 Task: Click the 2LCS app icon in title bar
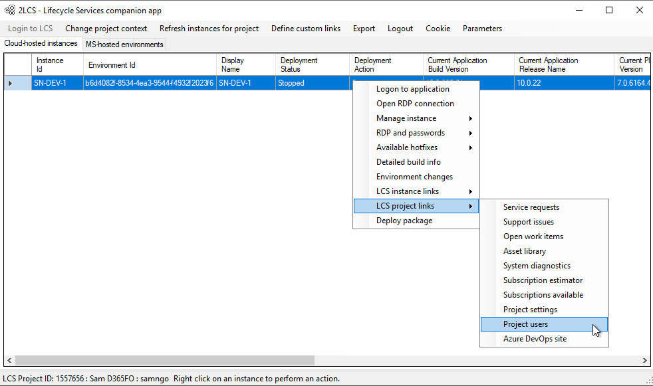pyautogui.click(x=10, y=10)
